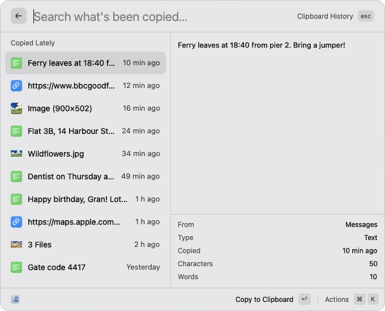Select the 3 Files entry
This screenshot has width=385, height=311.
click(x=85, y=245)
